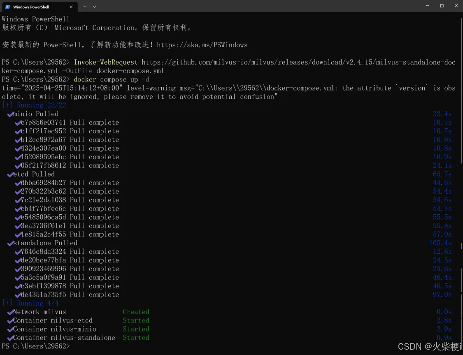Click the Microsoft Corporation copyright line
The width and height of the screenshot is (463, 355).
[97, 28]
